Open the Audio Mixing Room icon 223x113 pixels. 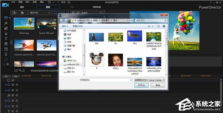point(6,49)
